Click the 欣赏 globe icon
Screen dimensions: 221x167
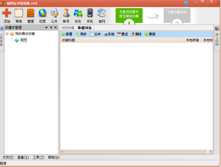[42, 13]
